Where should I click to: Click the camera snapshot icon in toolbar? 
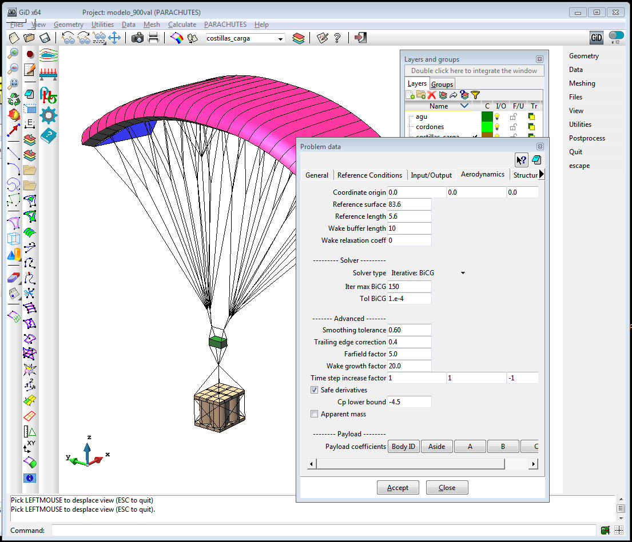[137, 38]
